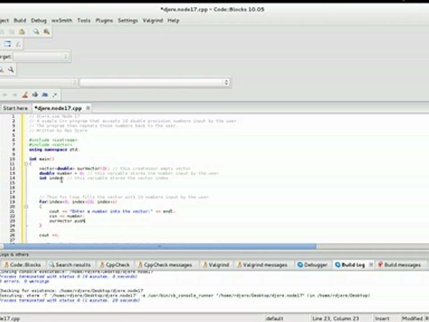The width and height of the screenshot is (429, 322).
Task: Click the yellow Paste icon in the toolbar
Action: (22, 32)
